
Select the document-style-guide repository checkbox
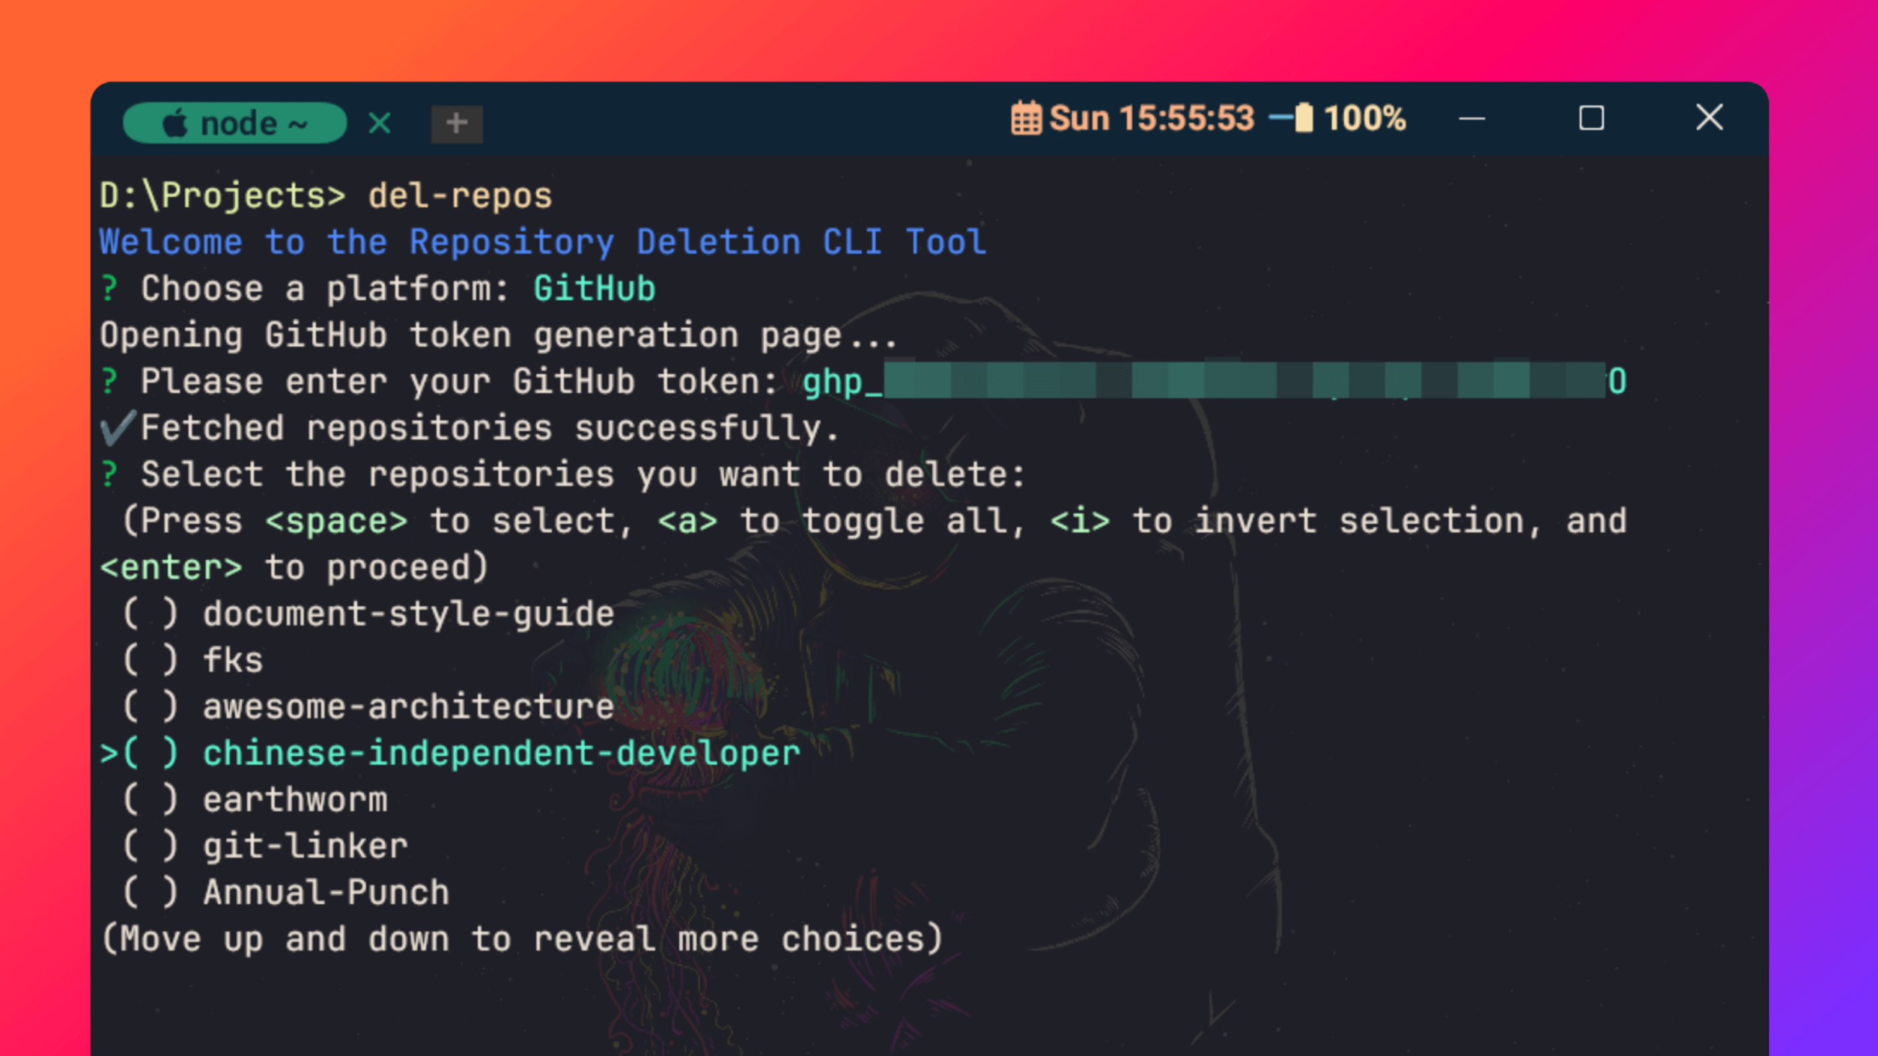[155, 612]
